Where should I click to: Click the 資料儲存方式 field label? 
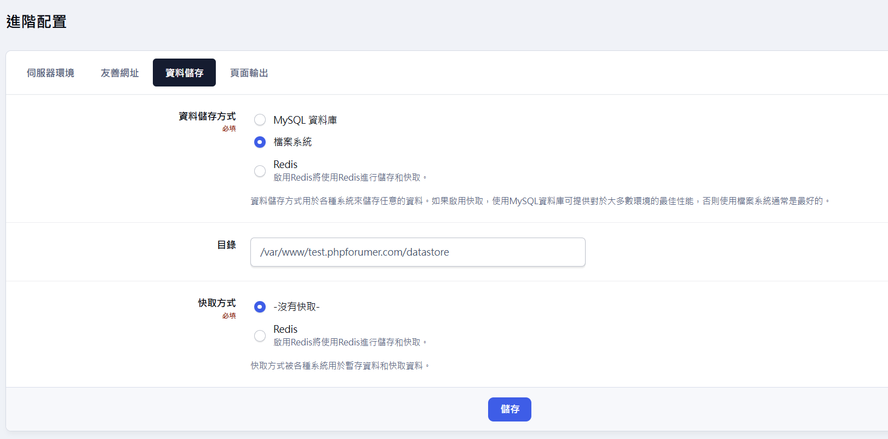(207, 116)
